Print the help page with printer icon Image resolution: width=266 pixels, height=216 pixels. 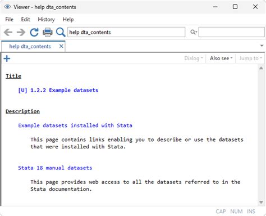tap(48, 32)
